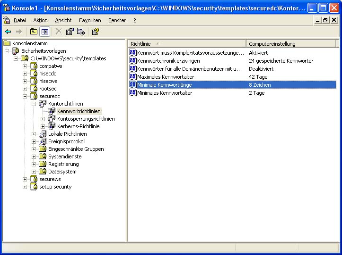The image size is (342, 255).
Task: Select the Kontosperrungsrichtlinien tree label
Action: pos(86,119)
